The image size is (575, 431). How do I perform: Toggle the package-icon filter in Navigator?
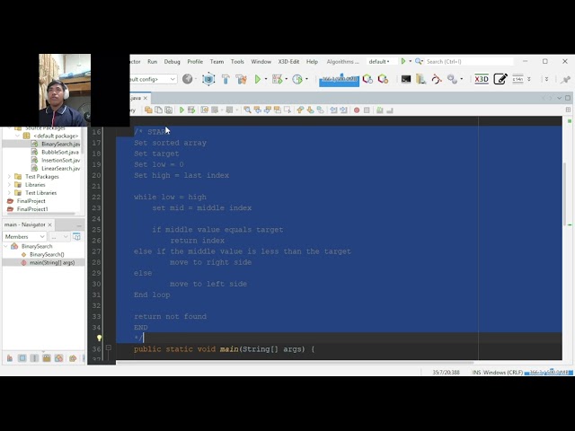(x=47, y=358)
